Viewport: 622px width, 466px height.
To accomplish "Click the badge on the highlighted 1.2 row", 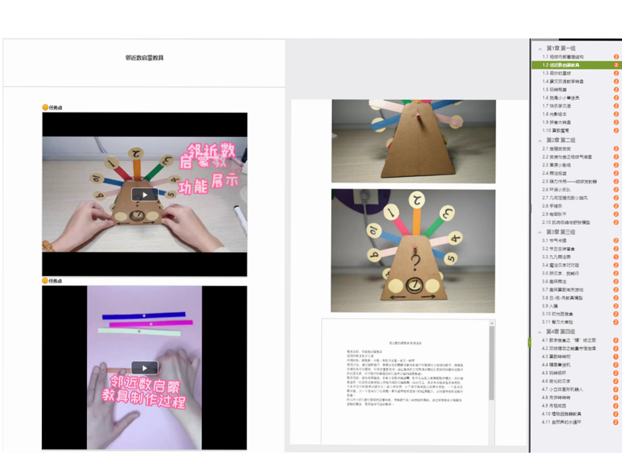I will click(x=616, y=65).
